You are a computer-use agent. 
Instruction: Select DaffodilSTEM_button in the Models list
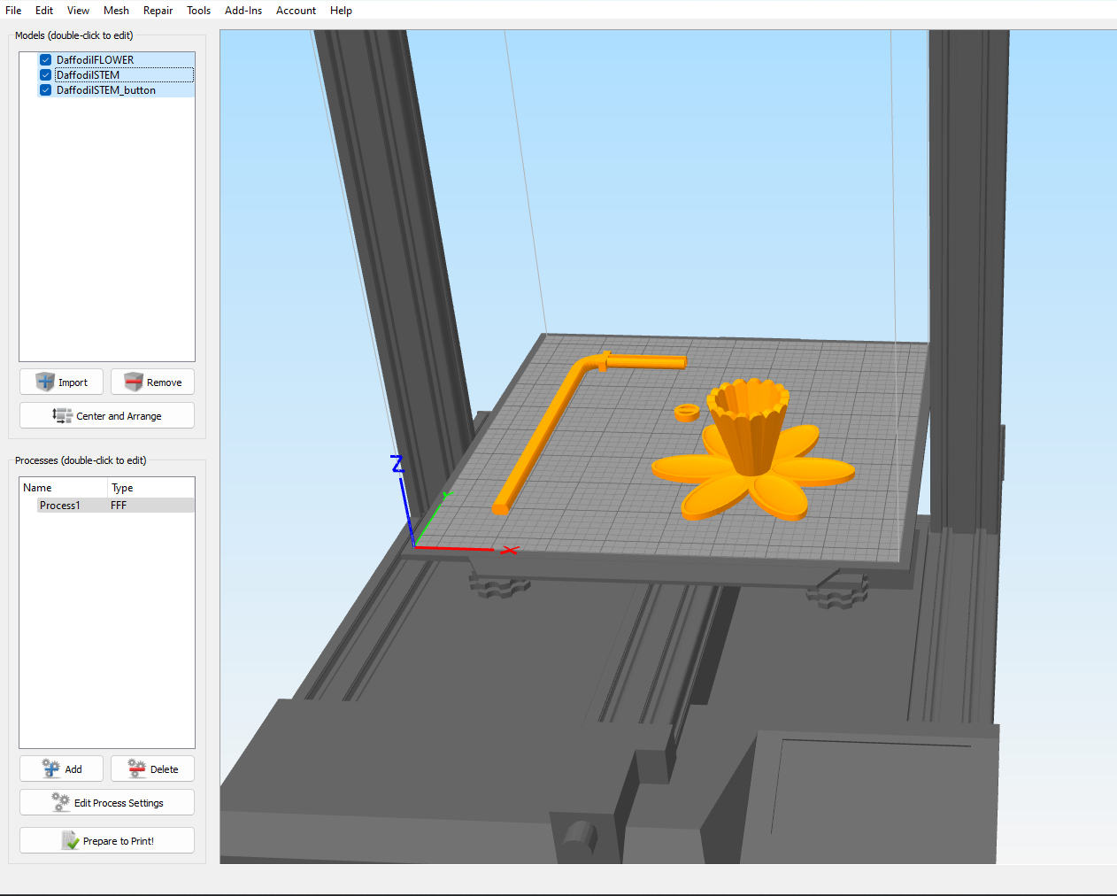click(104, 89)
